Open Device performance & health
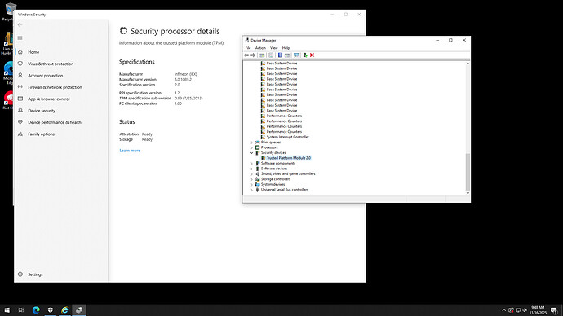 pyautogui.click(x=55, y=122)
